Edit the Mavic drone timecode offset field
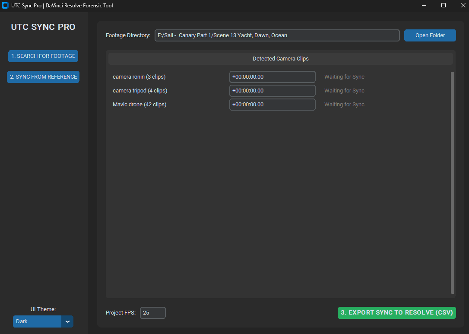469x334 pixels. pyautogui.click(x=272, y=105)
